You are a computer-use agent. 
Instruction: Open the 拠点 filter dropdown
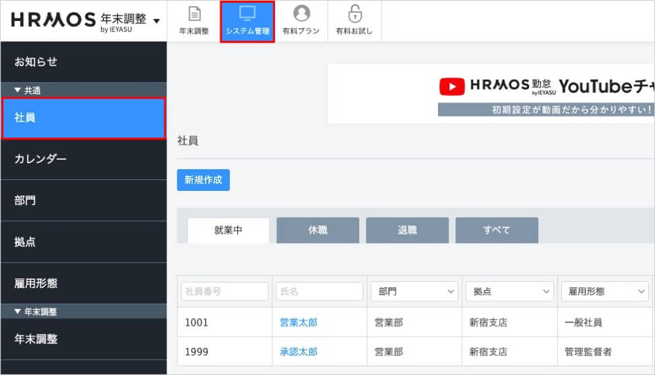click(509, 291)
